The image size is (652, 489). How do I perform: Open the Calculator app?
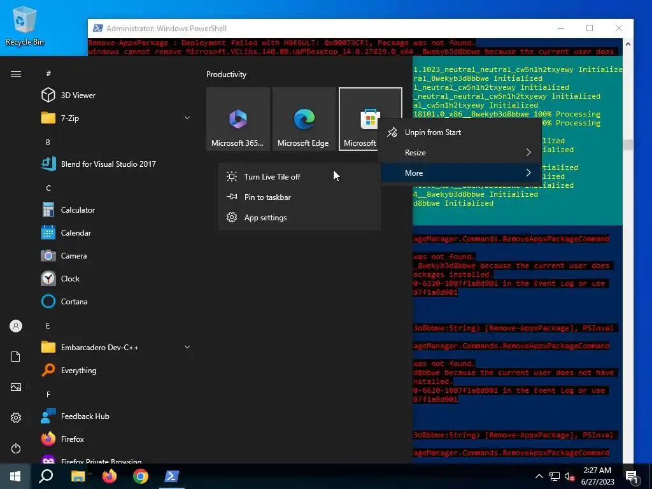pyautogui.click(x=117, y=210)
